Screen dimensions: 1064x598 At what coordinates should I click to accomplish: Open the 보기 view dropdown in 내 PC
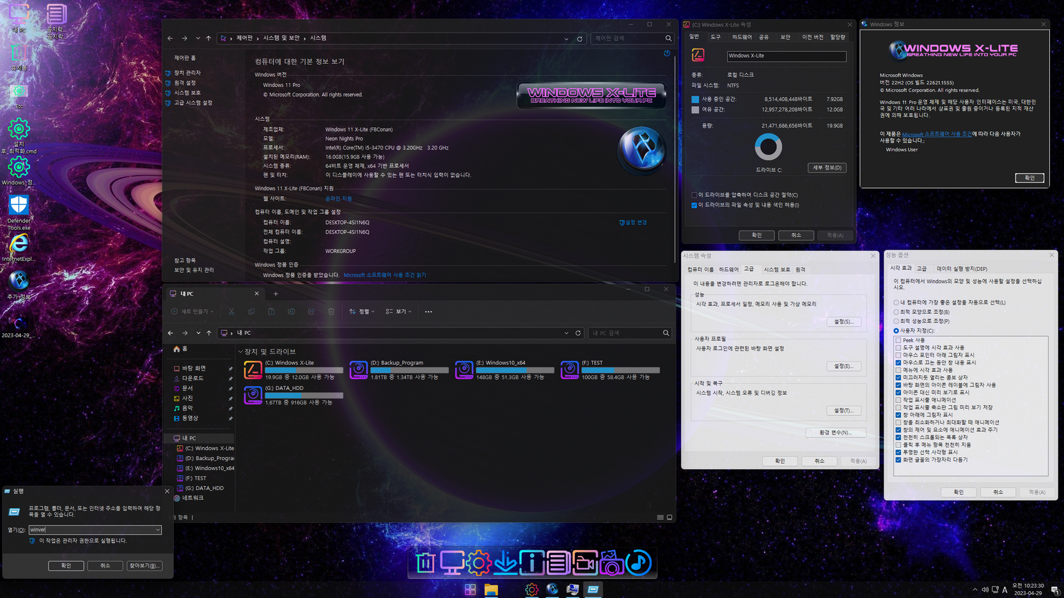click(398, 311)
